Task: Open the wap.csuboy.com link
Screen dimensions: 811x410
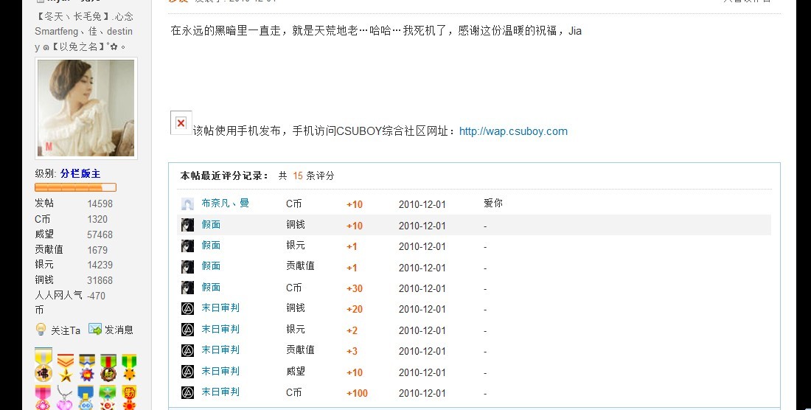Action: click(x=513, y=131)
